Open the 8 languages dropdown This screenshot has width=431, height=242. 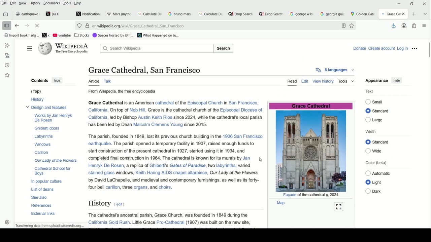click(x=335, y=70)
